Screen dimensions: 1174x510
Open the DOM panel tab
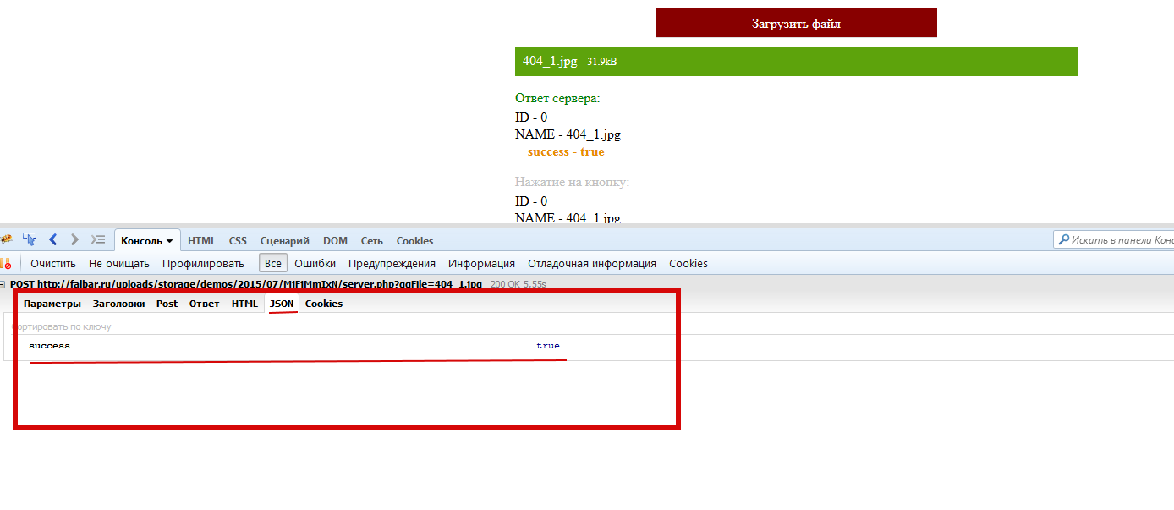click(x=335, y=241)
